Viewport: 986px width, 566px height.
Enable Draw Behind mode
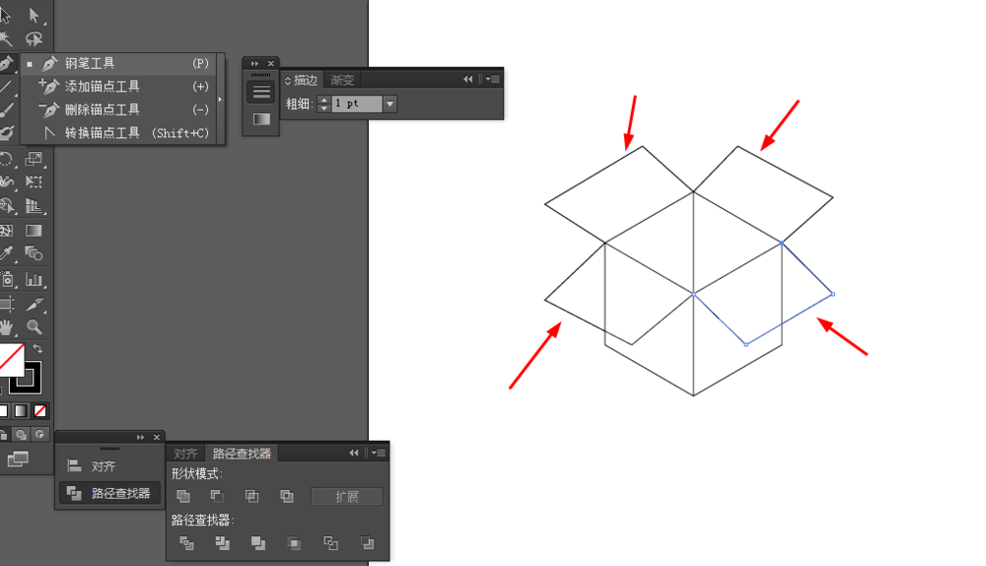(22, 435)
